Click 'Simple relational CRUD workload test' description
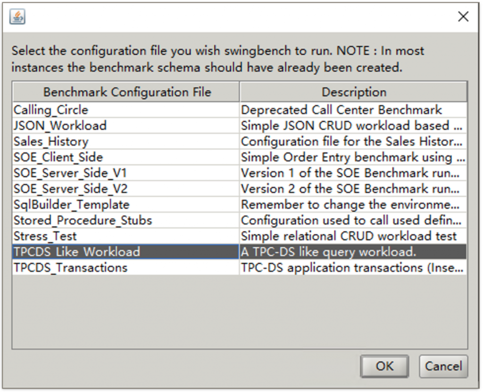483x392 pixels. coord(349,236)
